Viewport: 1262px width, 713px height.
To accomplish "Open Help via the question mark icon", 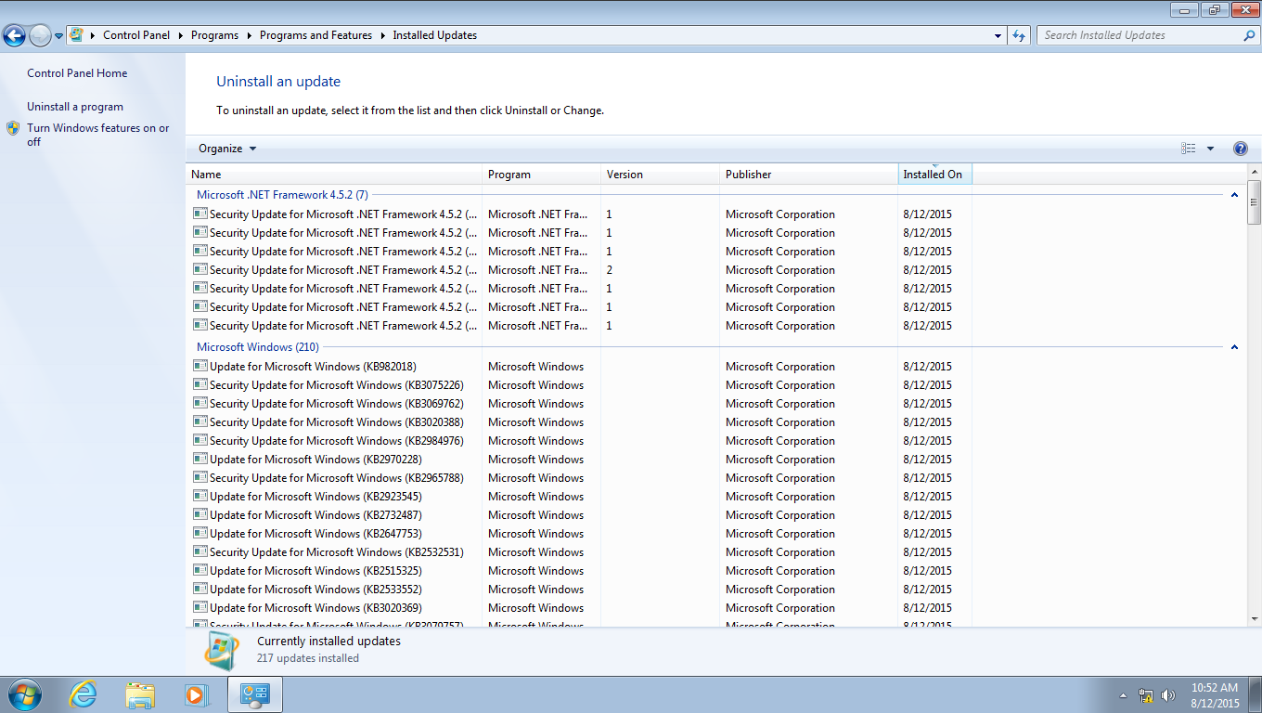I will (x=1241, y=148).
